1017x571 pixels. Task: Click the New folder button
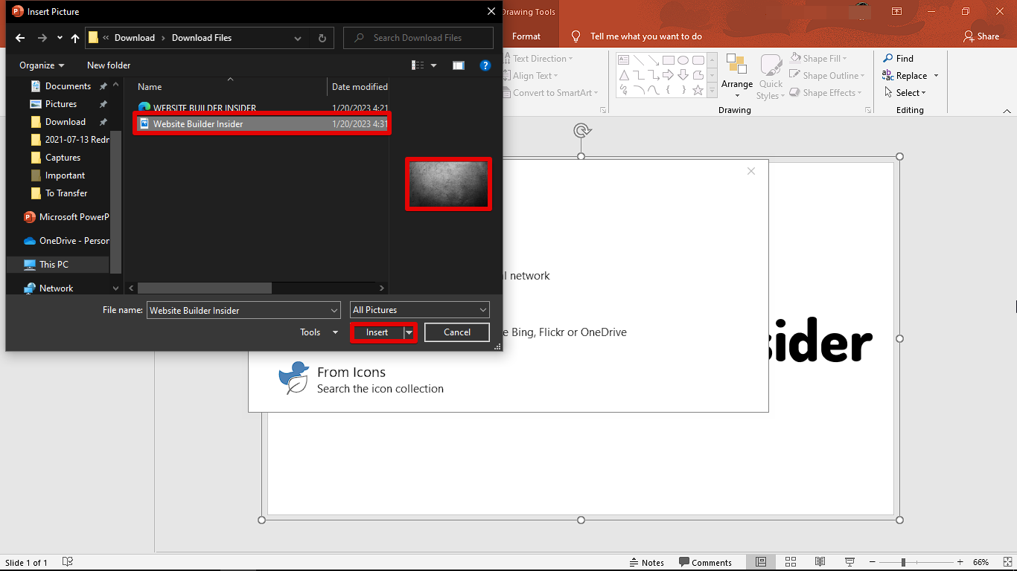click(x=109, y=65)
